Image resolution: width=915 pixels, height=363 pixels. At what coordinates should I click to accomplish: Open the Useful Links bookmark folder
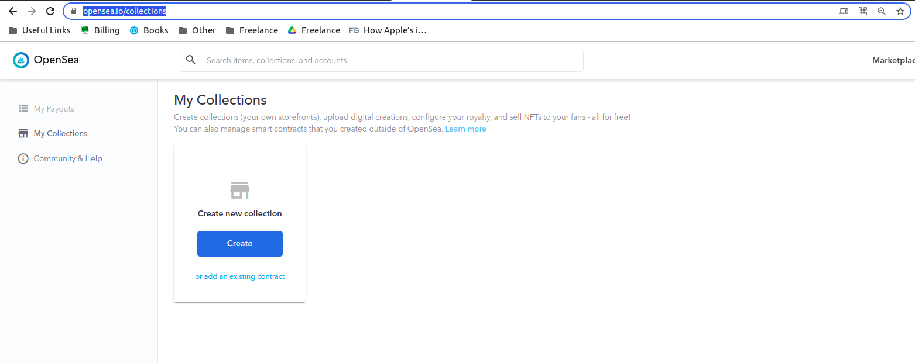click(39, 30)
